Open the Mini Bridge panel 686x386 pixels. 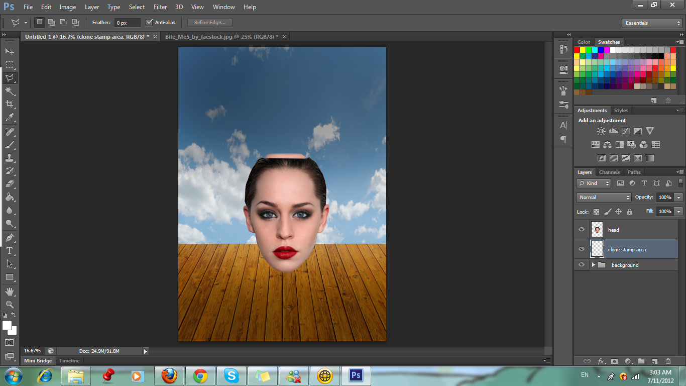pos(37,360)
